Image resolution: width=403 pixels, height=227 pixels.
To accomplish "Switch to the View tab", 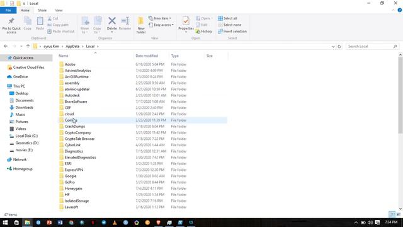I will 59,10.
